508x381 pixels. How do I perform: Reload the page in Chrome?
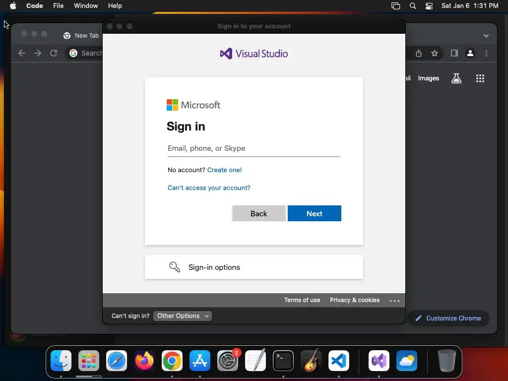(x=54, y=53)
